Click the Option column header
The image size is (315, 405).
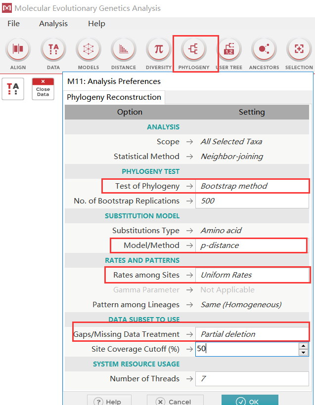tap(130, 112)
